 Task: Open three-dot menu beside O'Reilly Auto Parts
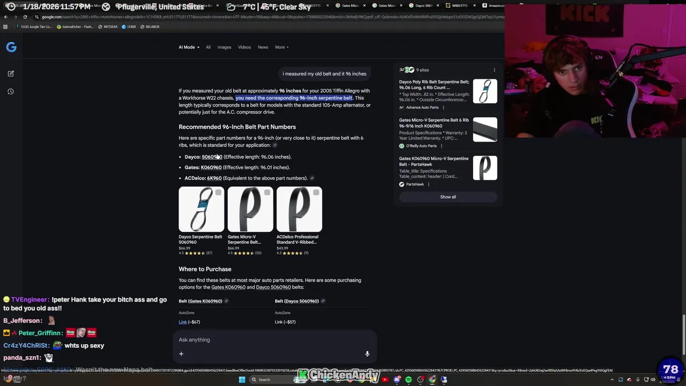pos(441,146)
